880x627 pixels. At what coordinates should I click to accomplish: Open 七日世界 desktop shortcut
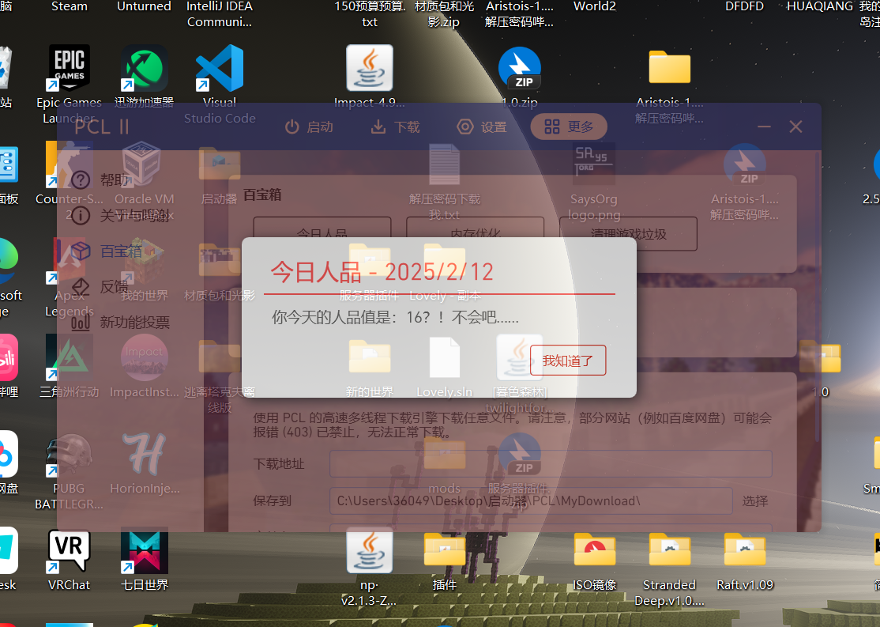coord(145,560)
